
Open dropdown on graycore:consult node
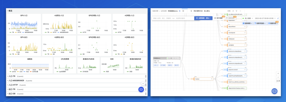245,69
